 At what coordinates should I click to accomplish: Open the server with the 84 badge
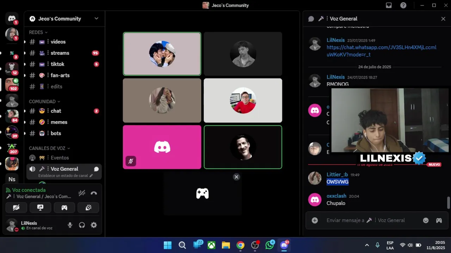coord(12,116)
